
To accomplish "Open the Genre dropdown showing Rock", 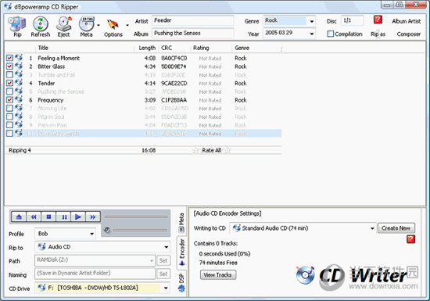I will pyautogui.click(x=312, y=21).
